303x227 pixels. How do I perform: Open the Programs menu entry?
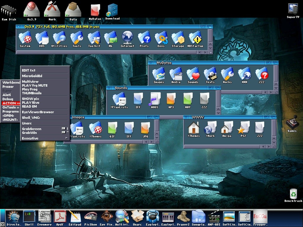[11, 111]
